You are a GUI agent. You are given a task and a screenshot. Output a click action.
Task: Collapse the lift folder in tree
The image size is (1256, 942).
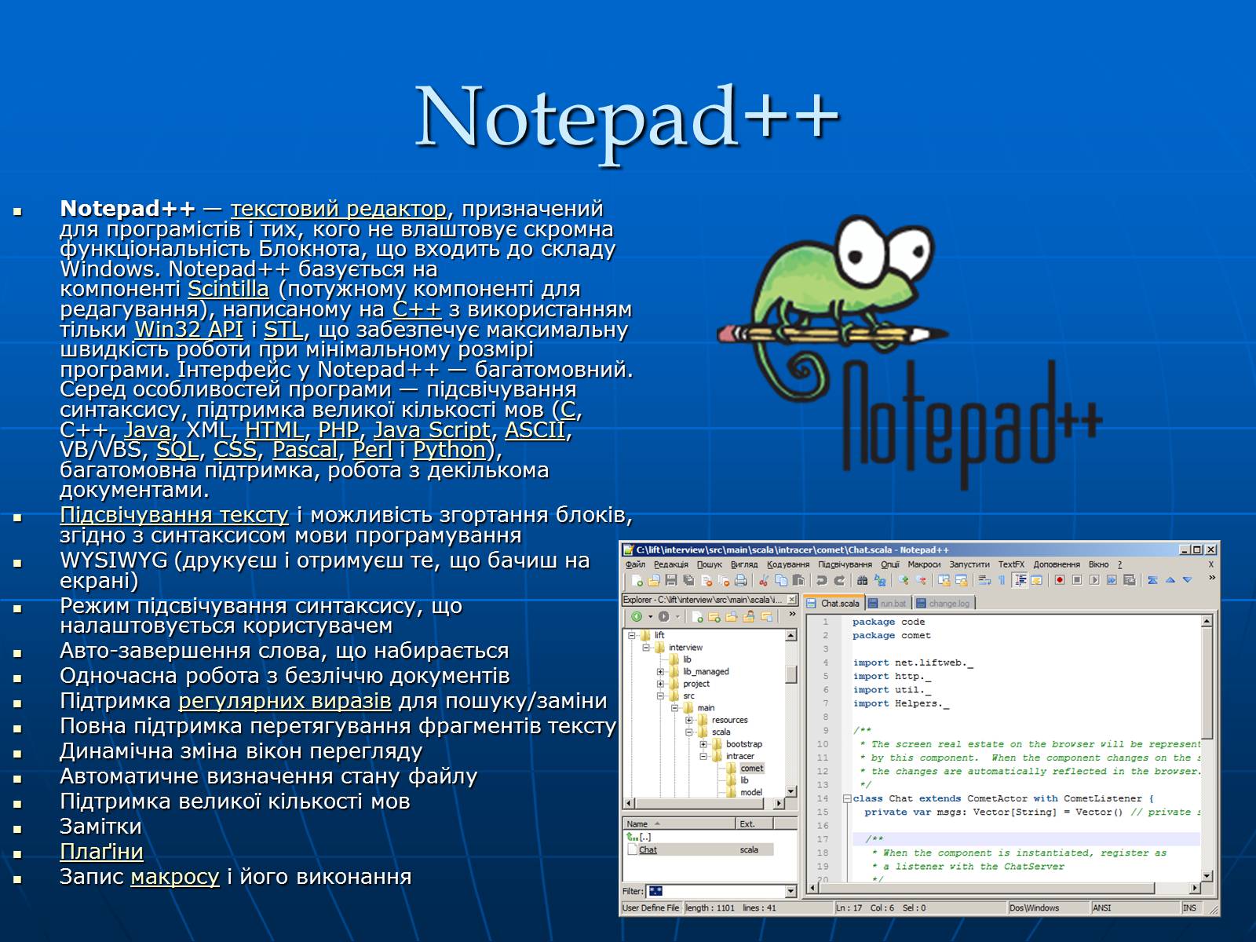click(x=632, y=635)
